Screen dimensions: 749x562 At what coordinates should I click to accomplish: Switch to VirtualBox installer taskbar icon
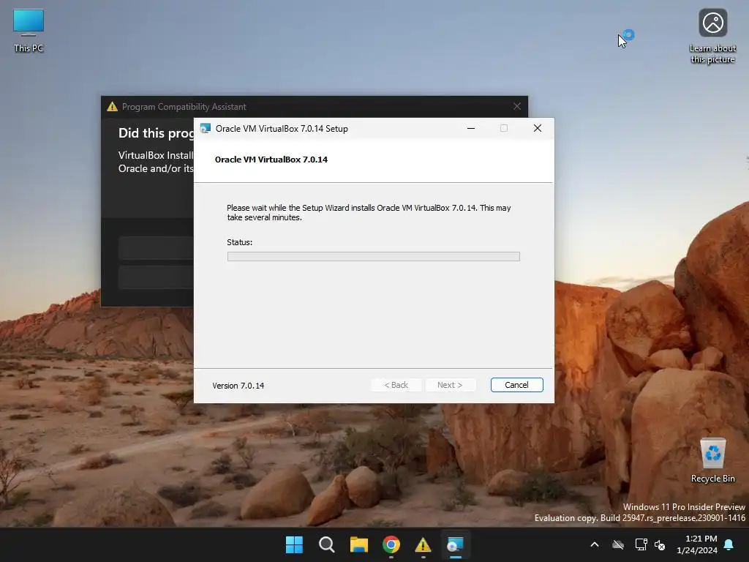[x=455, y=544]
